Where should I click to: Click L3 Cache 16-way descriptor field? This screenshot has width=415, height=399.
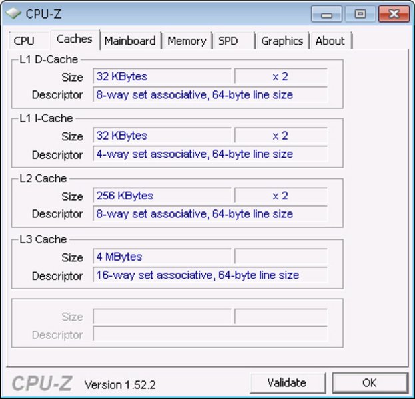tap(210, 275)
